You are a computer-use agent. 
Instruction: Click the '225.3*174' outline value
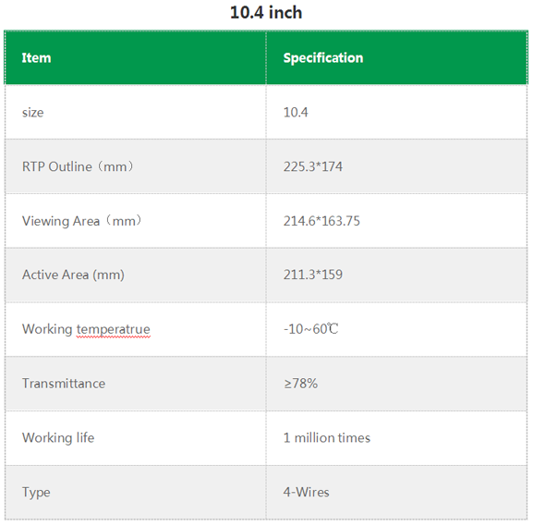[x=313, y=166]
